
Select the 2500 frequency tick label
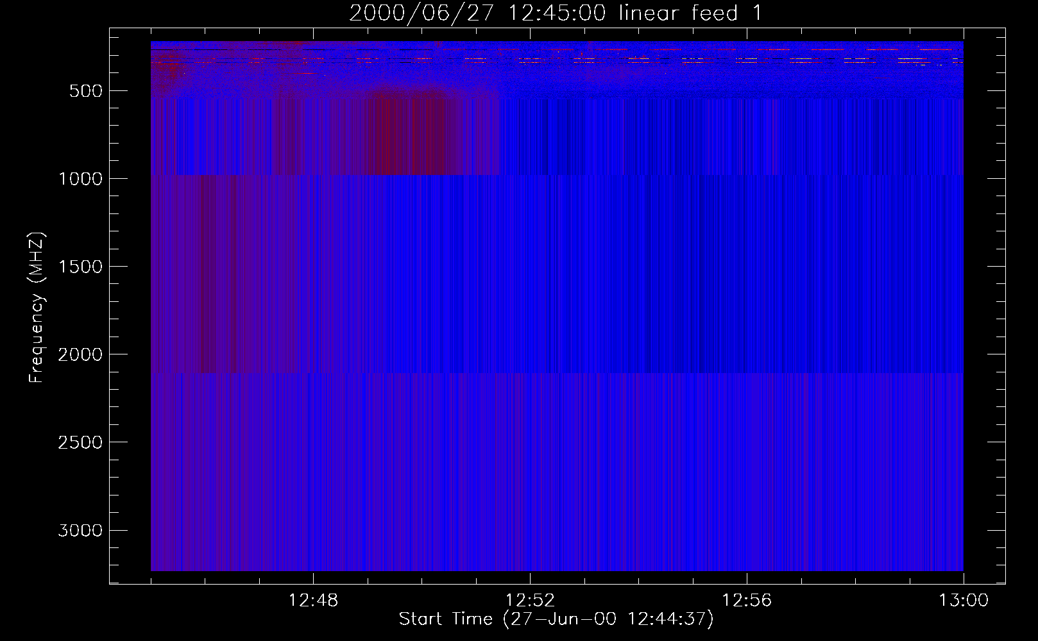(80, 442)
